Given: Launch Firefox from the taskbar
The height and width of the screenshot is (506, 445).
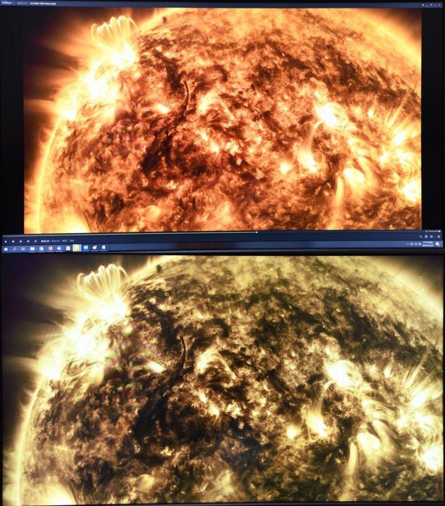Looking at the screenshot, I should (x=50, y=248).
